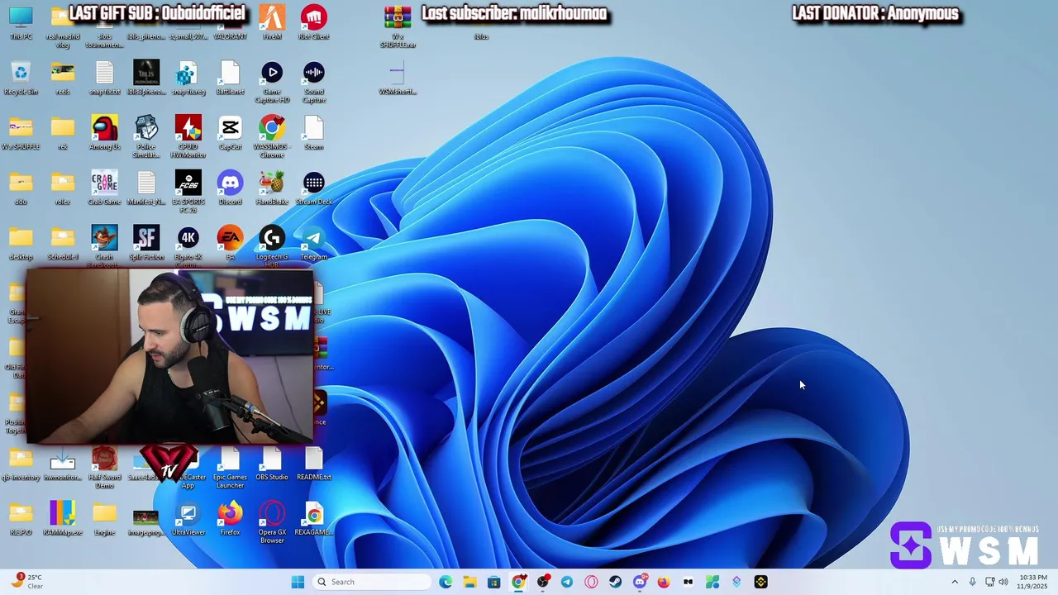Select the WASSIMOS Chrome desktop shortcut
The height and width of the screenshot is (595, 1058).
pos(272,136)
